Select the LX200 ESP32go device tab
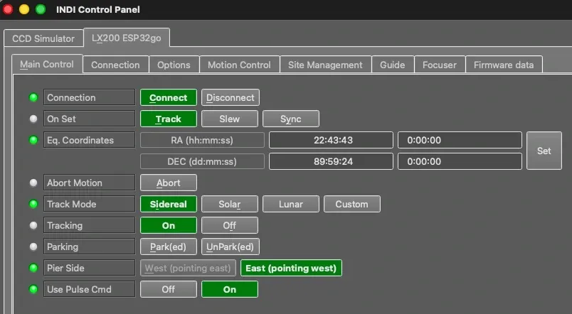The image size is (572, 314). click(126, 38)
